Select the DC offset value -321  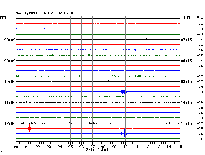(x=200, y=128)
